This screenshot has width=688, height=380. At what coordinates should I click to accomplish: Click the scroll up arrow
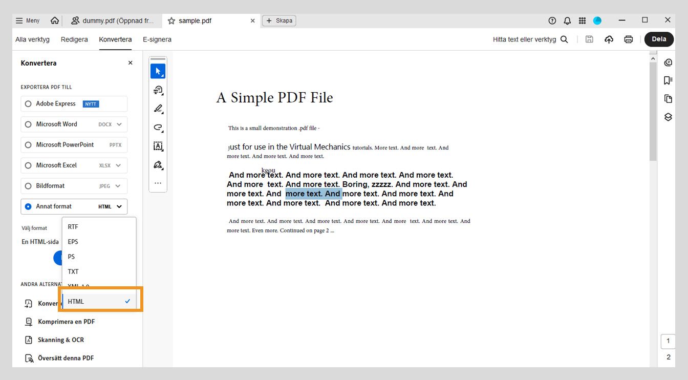pyautogui.click(x=653, y=59)
